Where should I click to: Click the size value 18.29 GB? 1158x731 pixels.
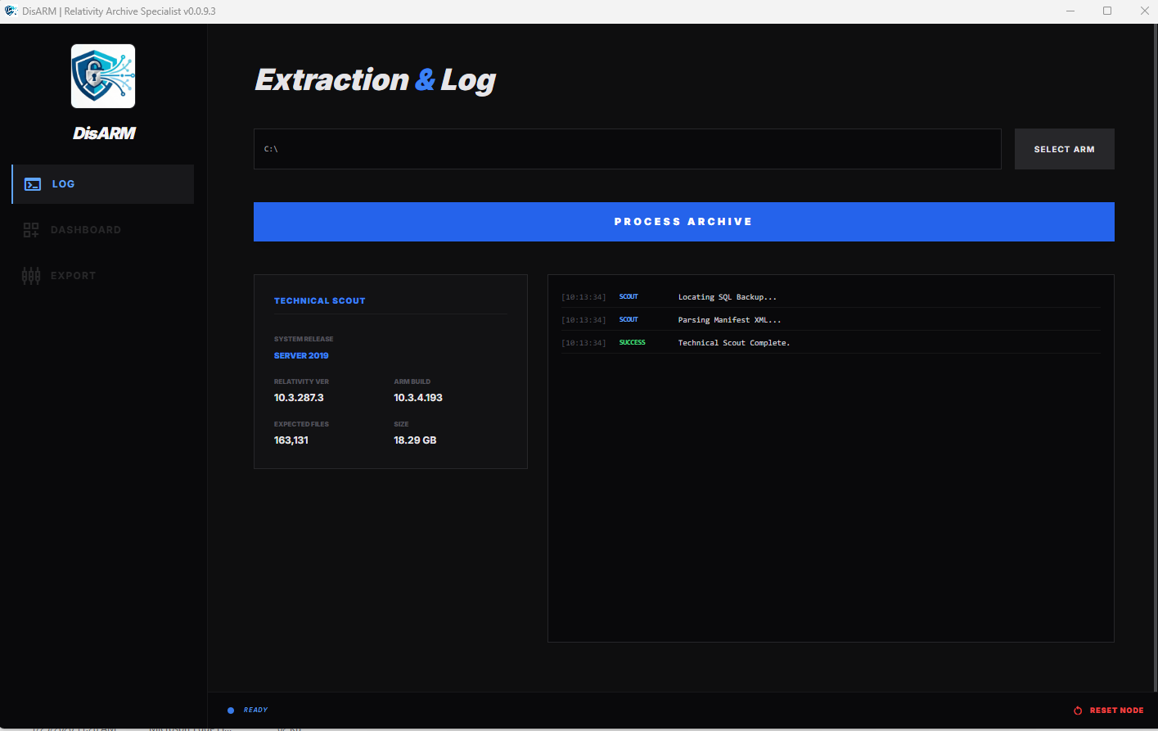point(415,440)
